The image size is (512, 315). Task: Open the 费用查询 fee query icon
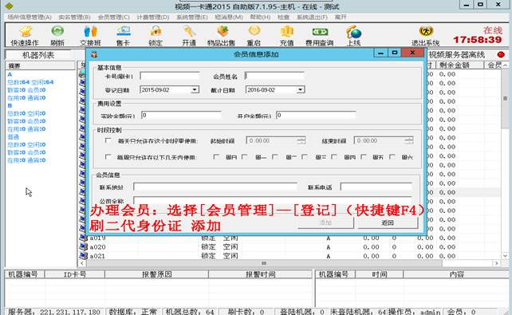tap(320, 32)
